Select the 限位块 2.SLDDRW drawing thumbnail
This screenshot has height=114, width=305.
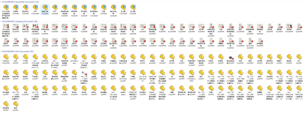click(x=172, y=40)
